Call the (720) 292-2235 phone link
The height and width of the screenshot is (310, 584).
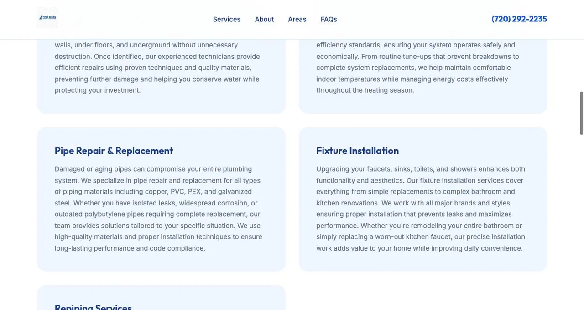point(519,19)
